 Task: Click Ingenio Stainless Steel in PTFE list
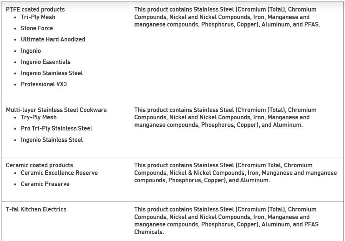tap(52, 73)
